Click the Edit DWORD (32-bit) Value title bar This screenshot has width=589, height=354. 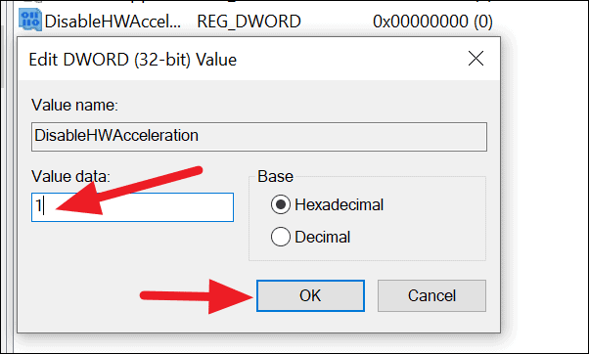click(241, 59)
